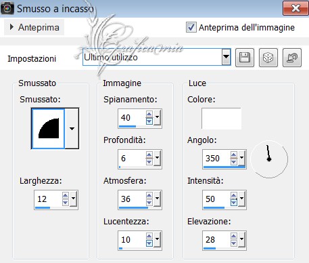Open the Smussato bevel shape dropdown
The image size is (309, 263).
pos(72,128)
